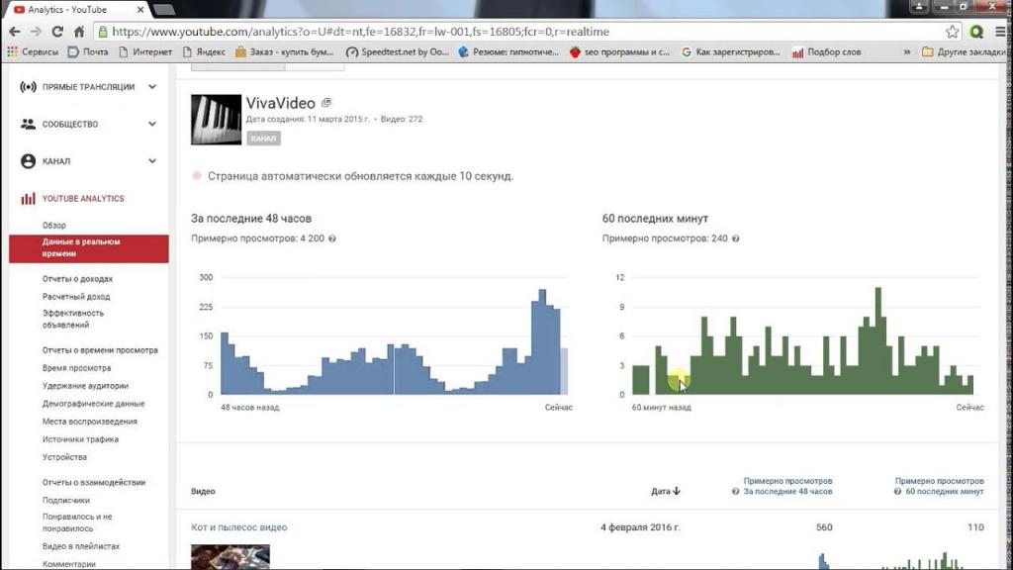Go to browser home page icon
Screen dimensions: 1013x570
(81, 32)
